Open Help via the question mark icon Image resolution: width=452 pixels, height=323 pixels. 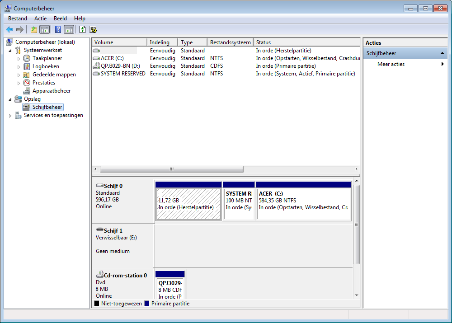(x=58, y=29)
